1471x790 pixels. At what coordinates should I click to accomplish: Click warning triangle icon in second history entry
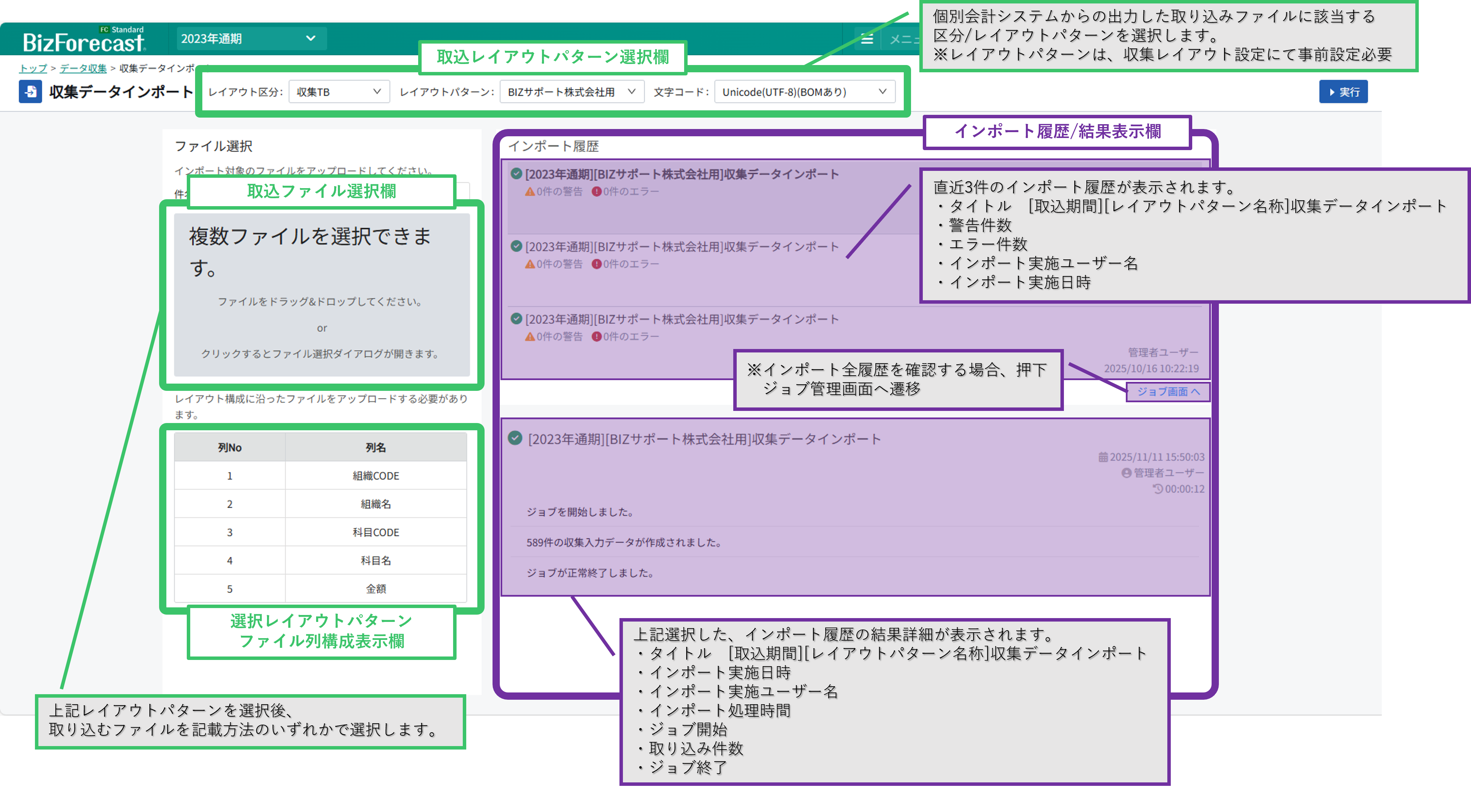point(530,264)
